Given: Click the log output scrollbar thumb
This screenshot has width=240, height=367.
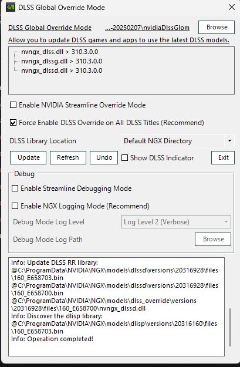Looking at the screenshot, I should (230, 327).
